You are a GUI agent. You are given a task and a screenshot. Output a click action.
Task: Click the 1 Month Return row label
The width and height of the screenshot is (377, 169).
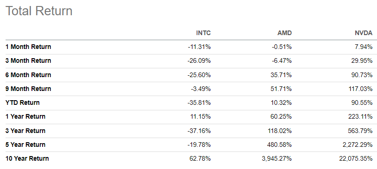[28, 47]
